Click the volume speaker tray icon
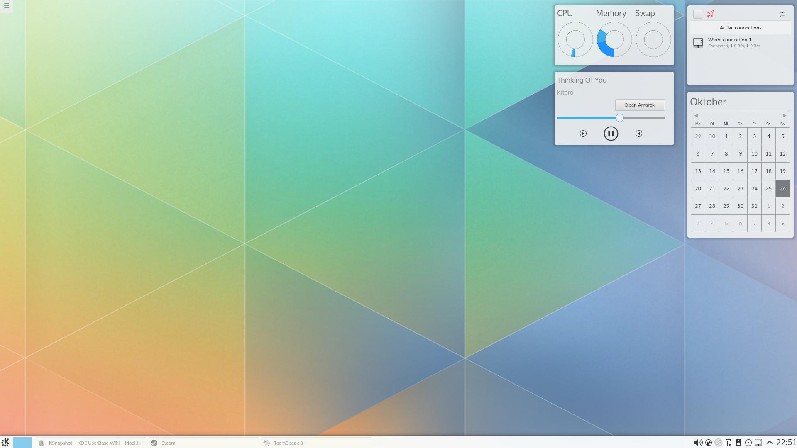The image size is (797, 448). point(698,443)
